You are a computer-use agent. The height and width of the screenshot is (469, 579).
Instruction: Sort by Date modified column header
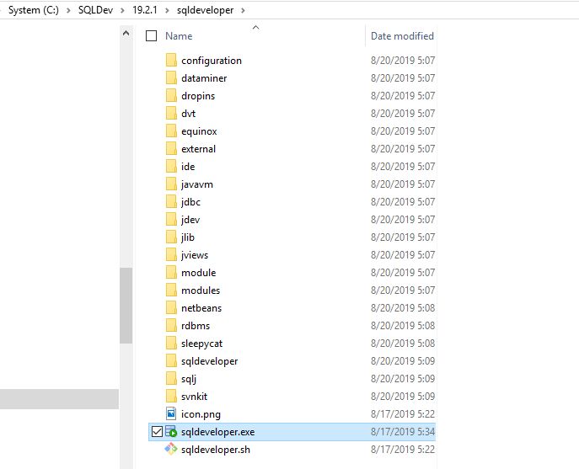click(x=402, y=36)
